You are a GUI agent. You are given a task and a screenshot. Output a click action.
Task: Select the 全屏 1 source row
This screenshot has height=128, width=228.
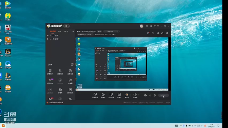pos(60,35)
